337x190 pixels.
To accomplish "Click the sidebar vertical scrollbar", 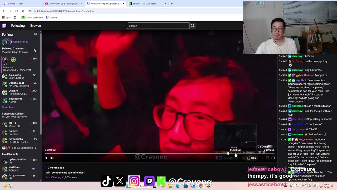I will pos(41,84).
